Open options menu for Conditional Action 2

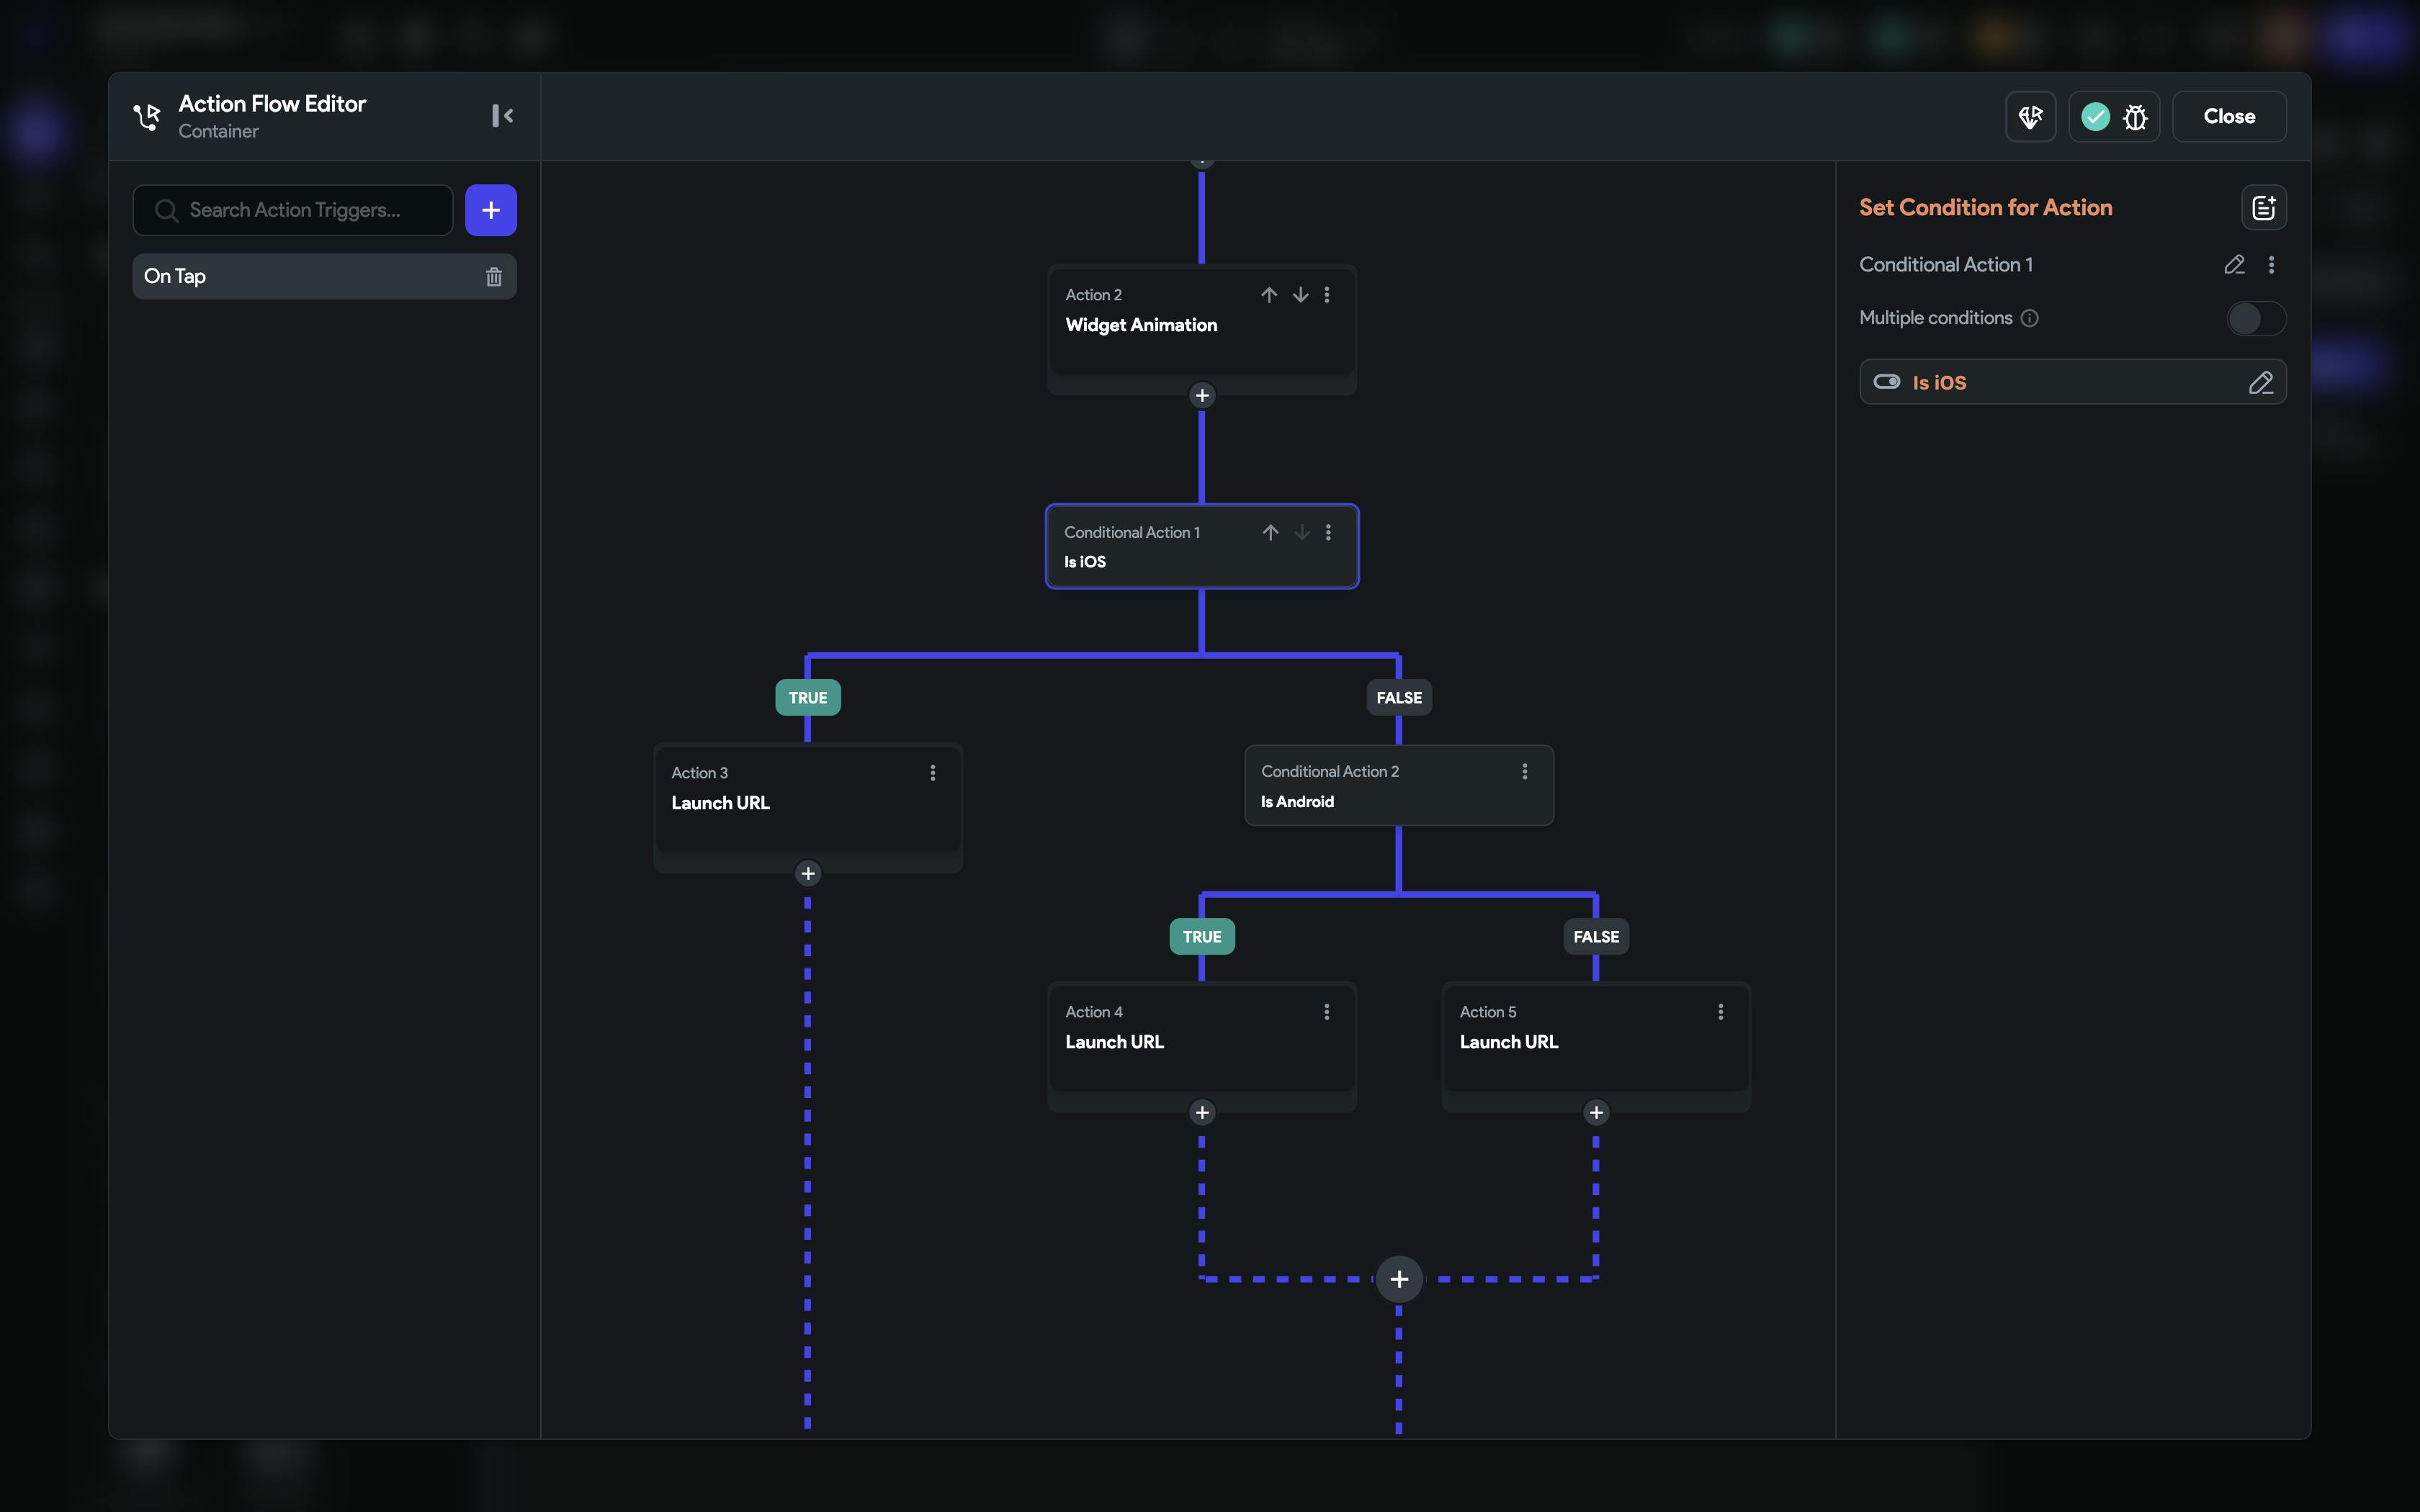pos(1524,772)
